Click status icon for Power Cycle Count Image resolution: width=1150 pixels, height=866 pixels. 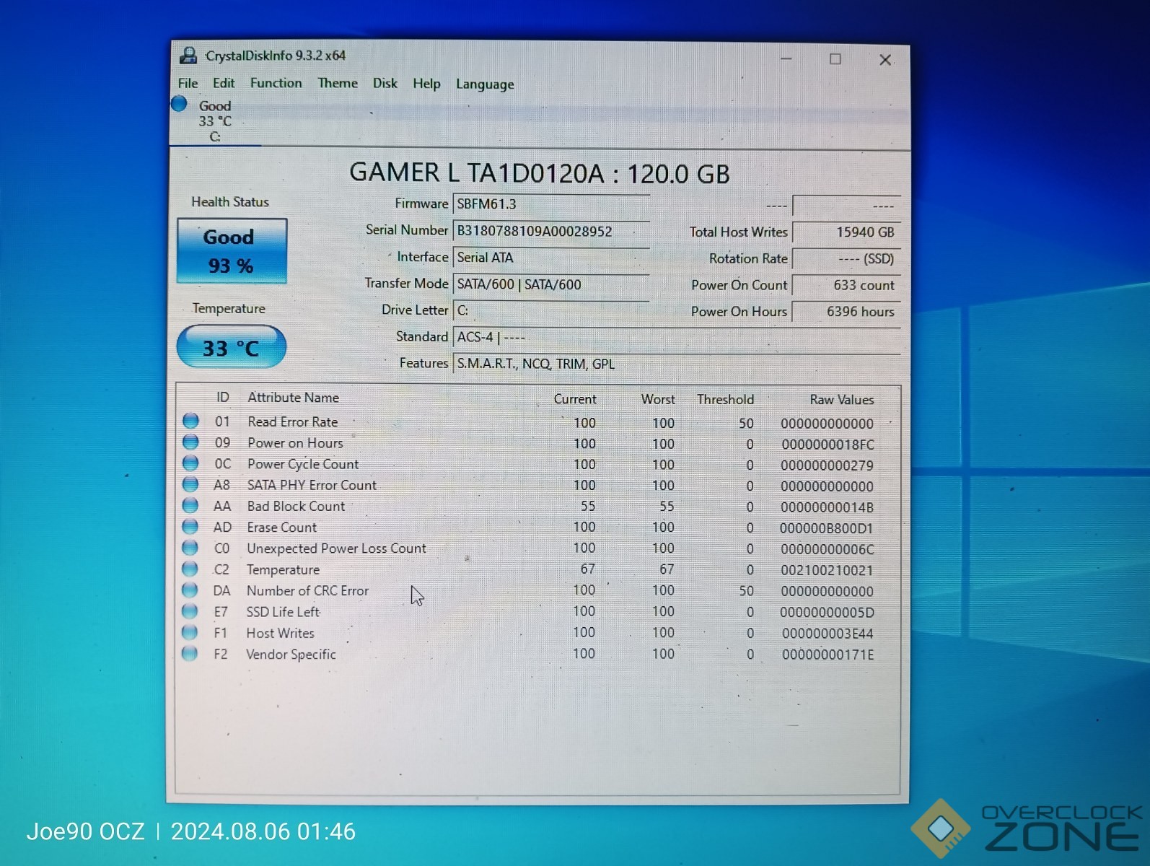tap(190, 463)
